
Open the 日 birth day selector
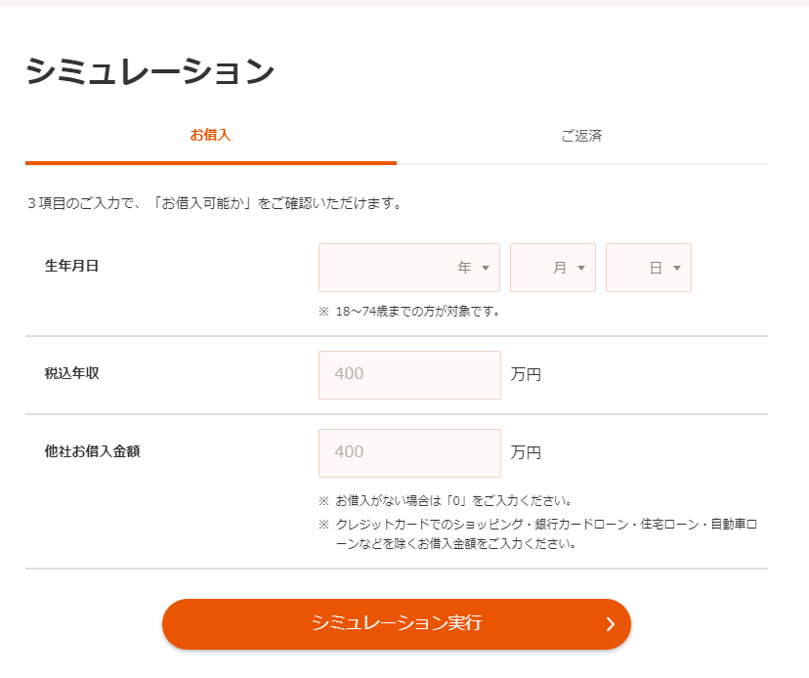(648, 267)
